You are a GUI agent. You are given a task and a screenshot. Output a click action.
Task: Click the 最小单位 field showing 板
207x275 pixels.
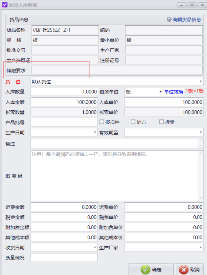164,40
